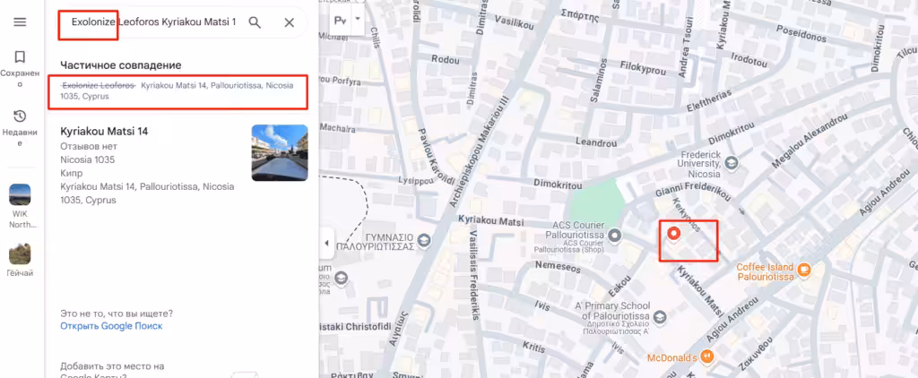Image resolution: width=918 pixels, height=378 pixels.
Task: Select the Frederick University marker
Action: point(731,161)
